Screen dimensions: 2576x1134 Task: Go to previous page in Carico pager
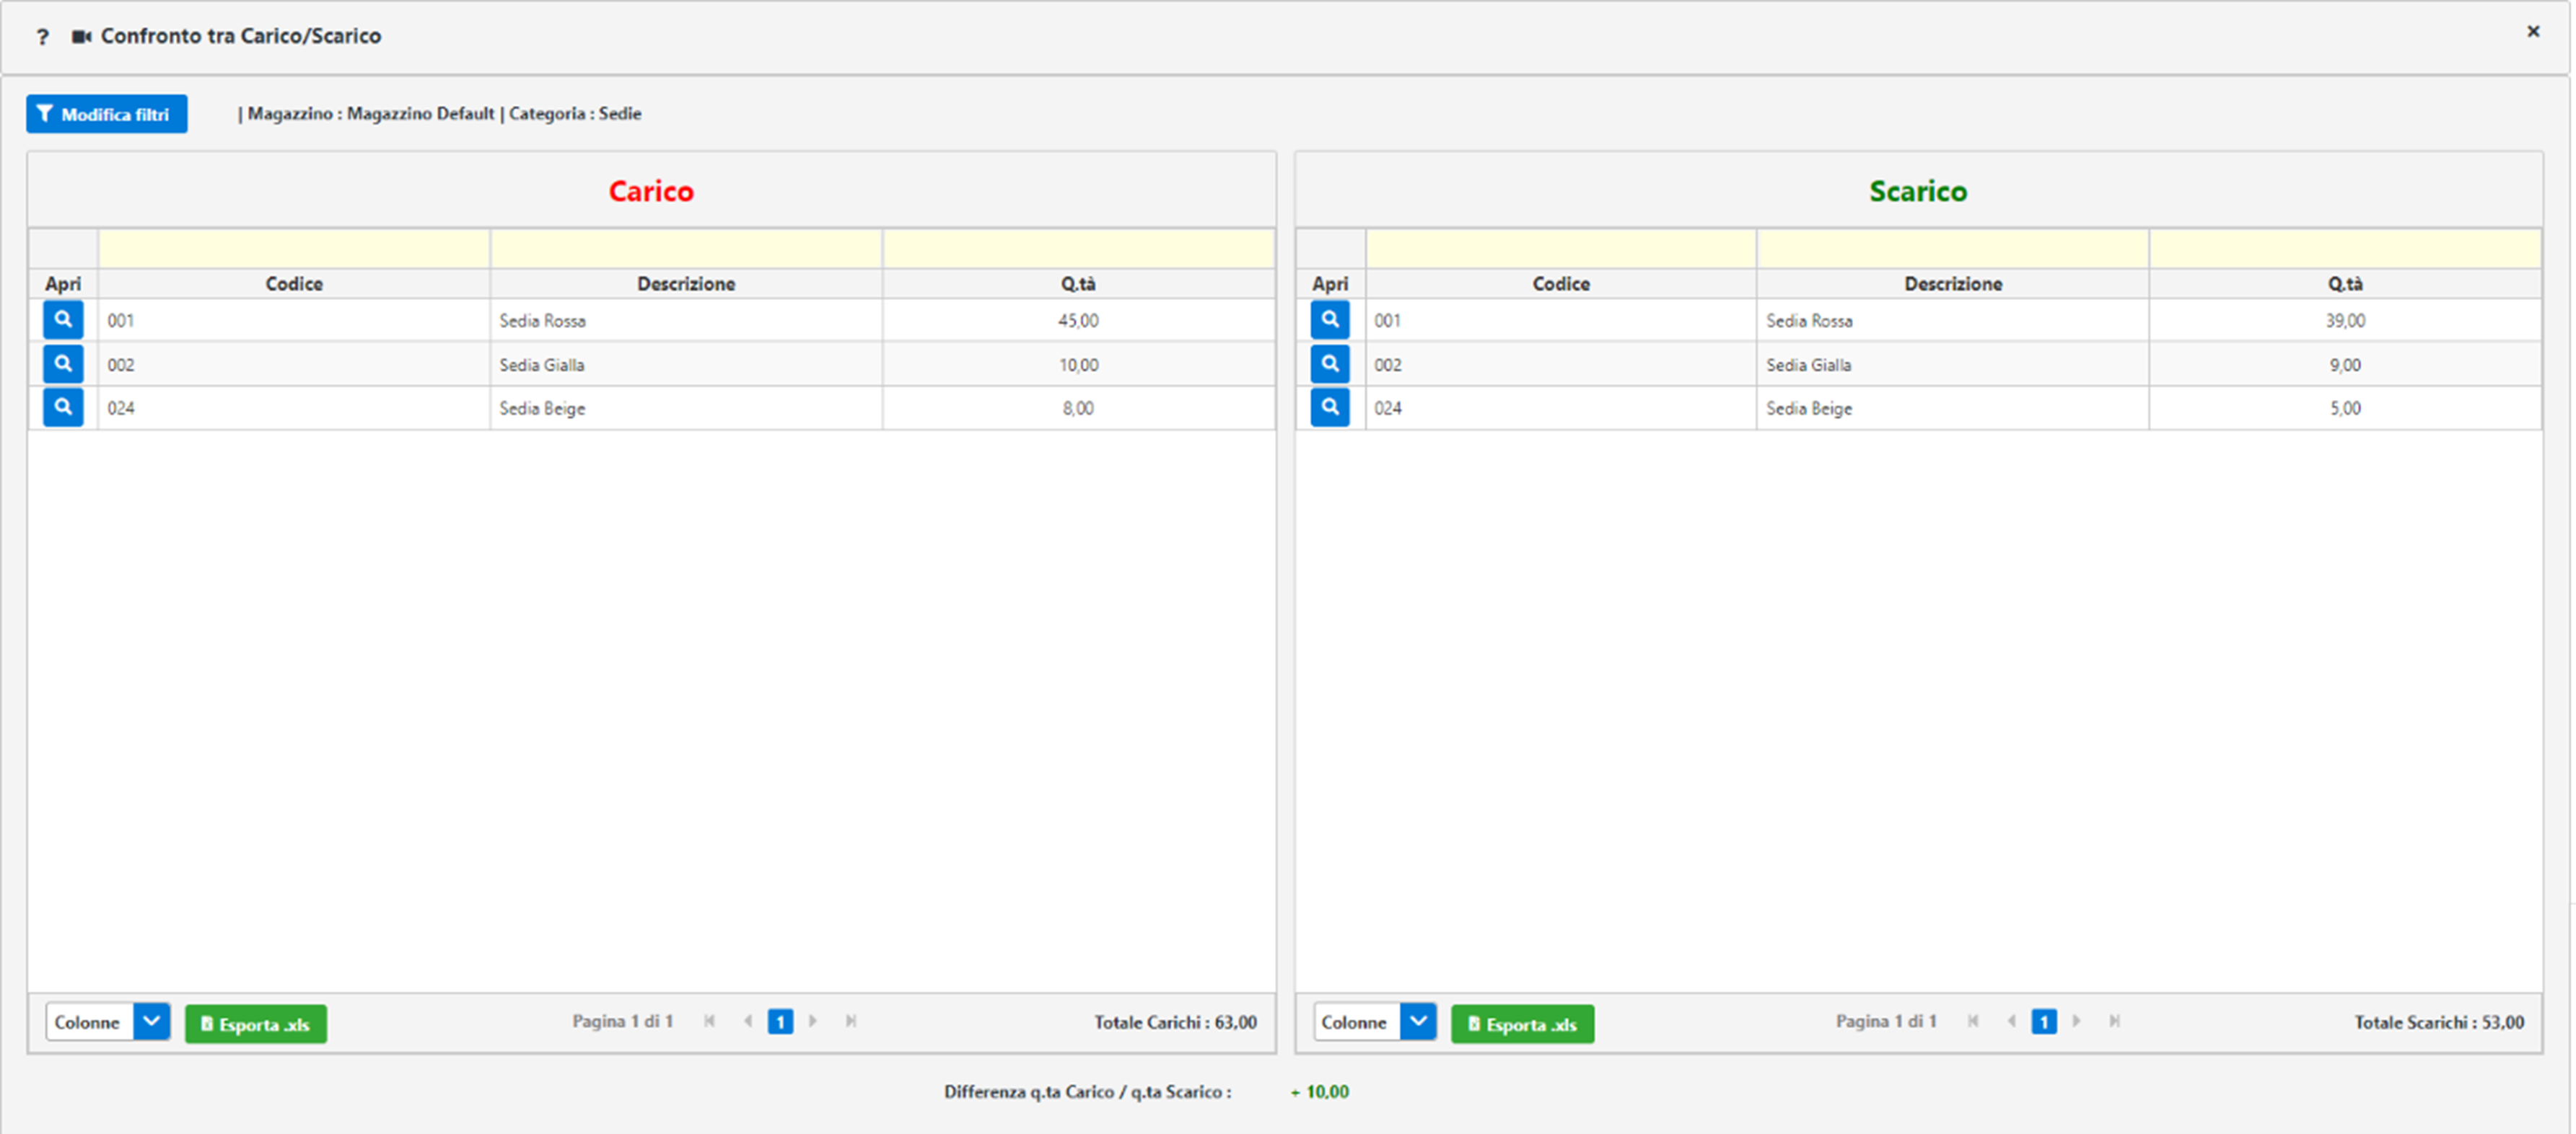point(748,1021)
